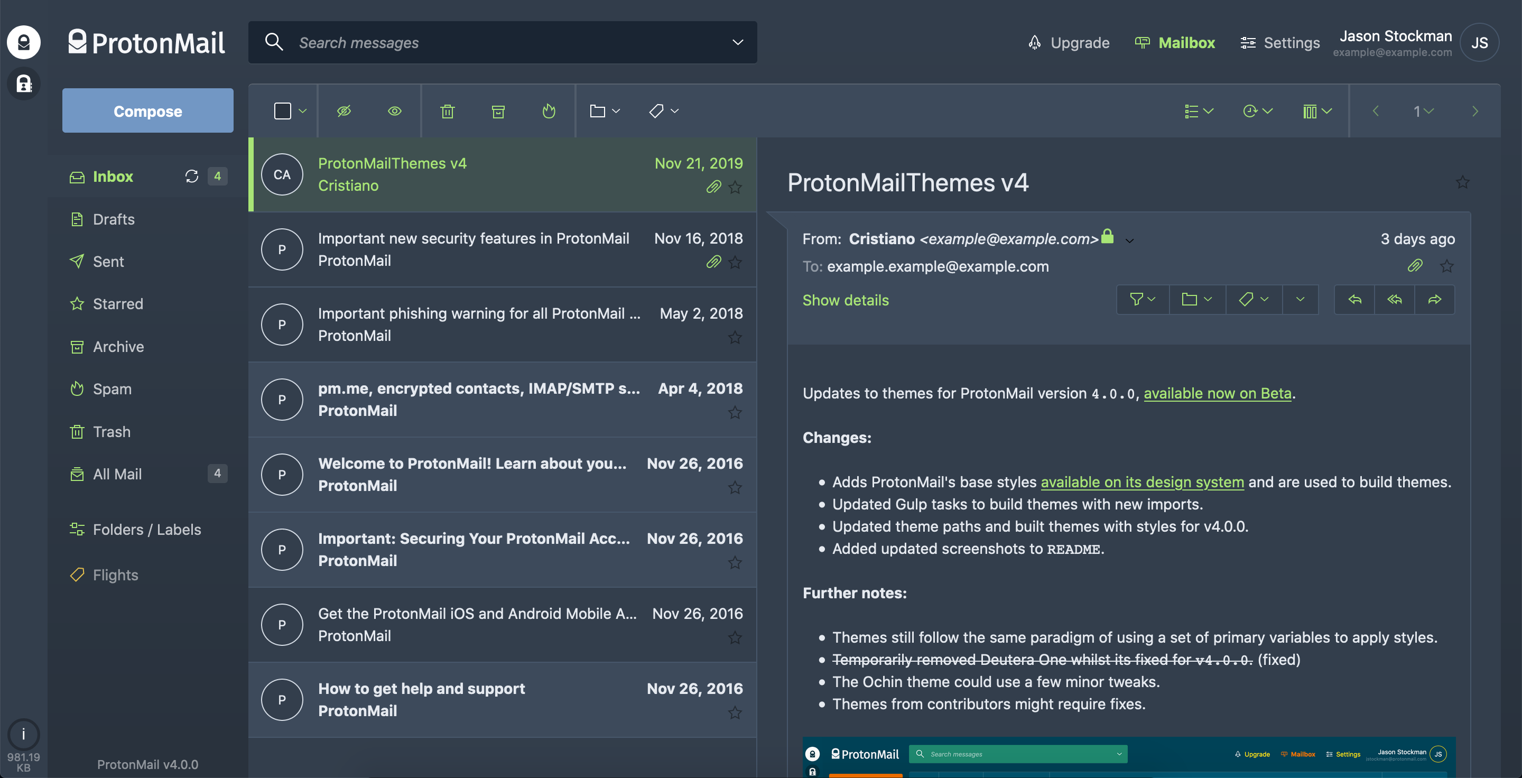
Task: Click the forward arrow icon
Action: coord(1435,300)
